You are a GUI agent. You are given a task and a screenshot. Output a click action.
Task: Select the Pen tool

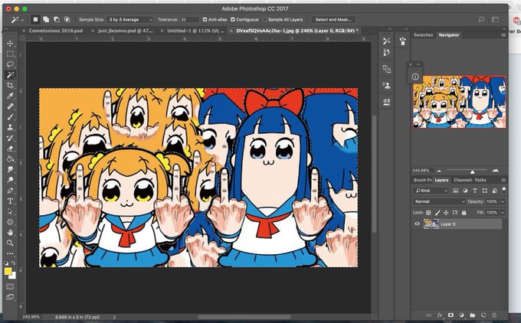click(x=10, y=191)
